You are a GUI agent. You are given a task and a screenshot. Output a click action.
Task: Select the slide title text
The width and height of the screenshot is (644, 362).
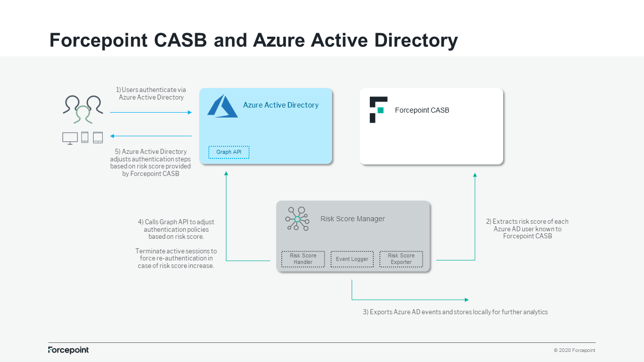pos(254,41)
